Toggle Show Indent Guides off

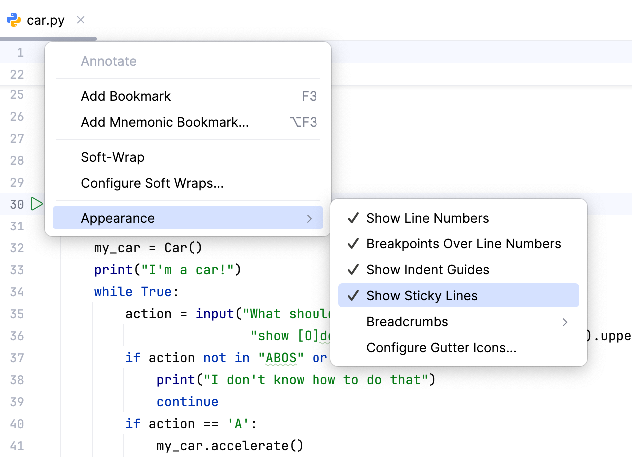[x=427, y=270]
